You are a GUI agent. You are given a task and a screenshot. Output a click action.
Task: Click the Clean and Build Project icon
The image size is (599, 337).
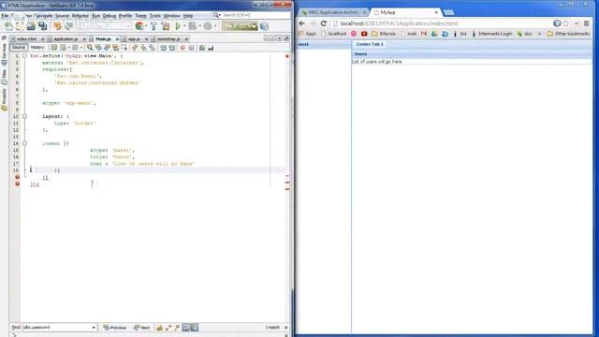pos(166,26)
